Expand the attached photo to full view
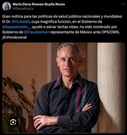The image size is (127, 135). (64, 88)
